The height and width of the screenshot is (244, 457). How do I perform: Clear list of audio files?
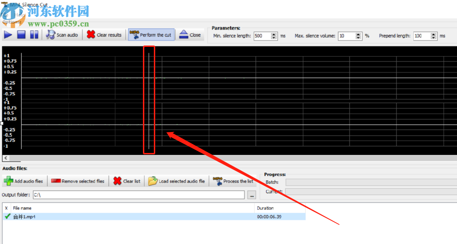point(127,181)
